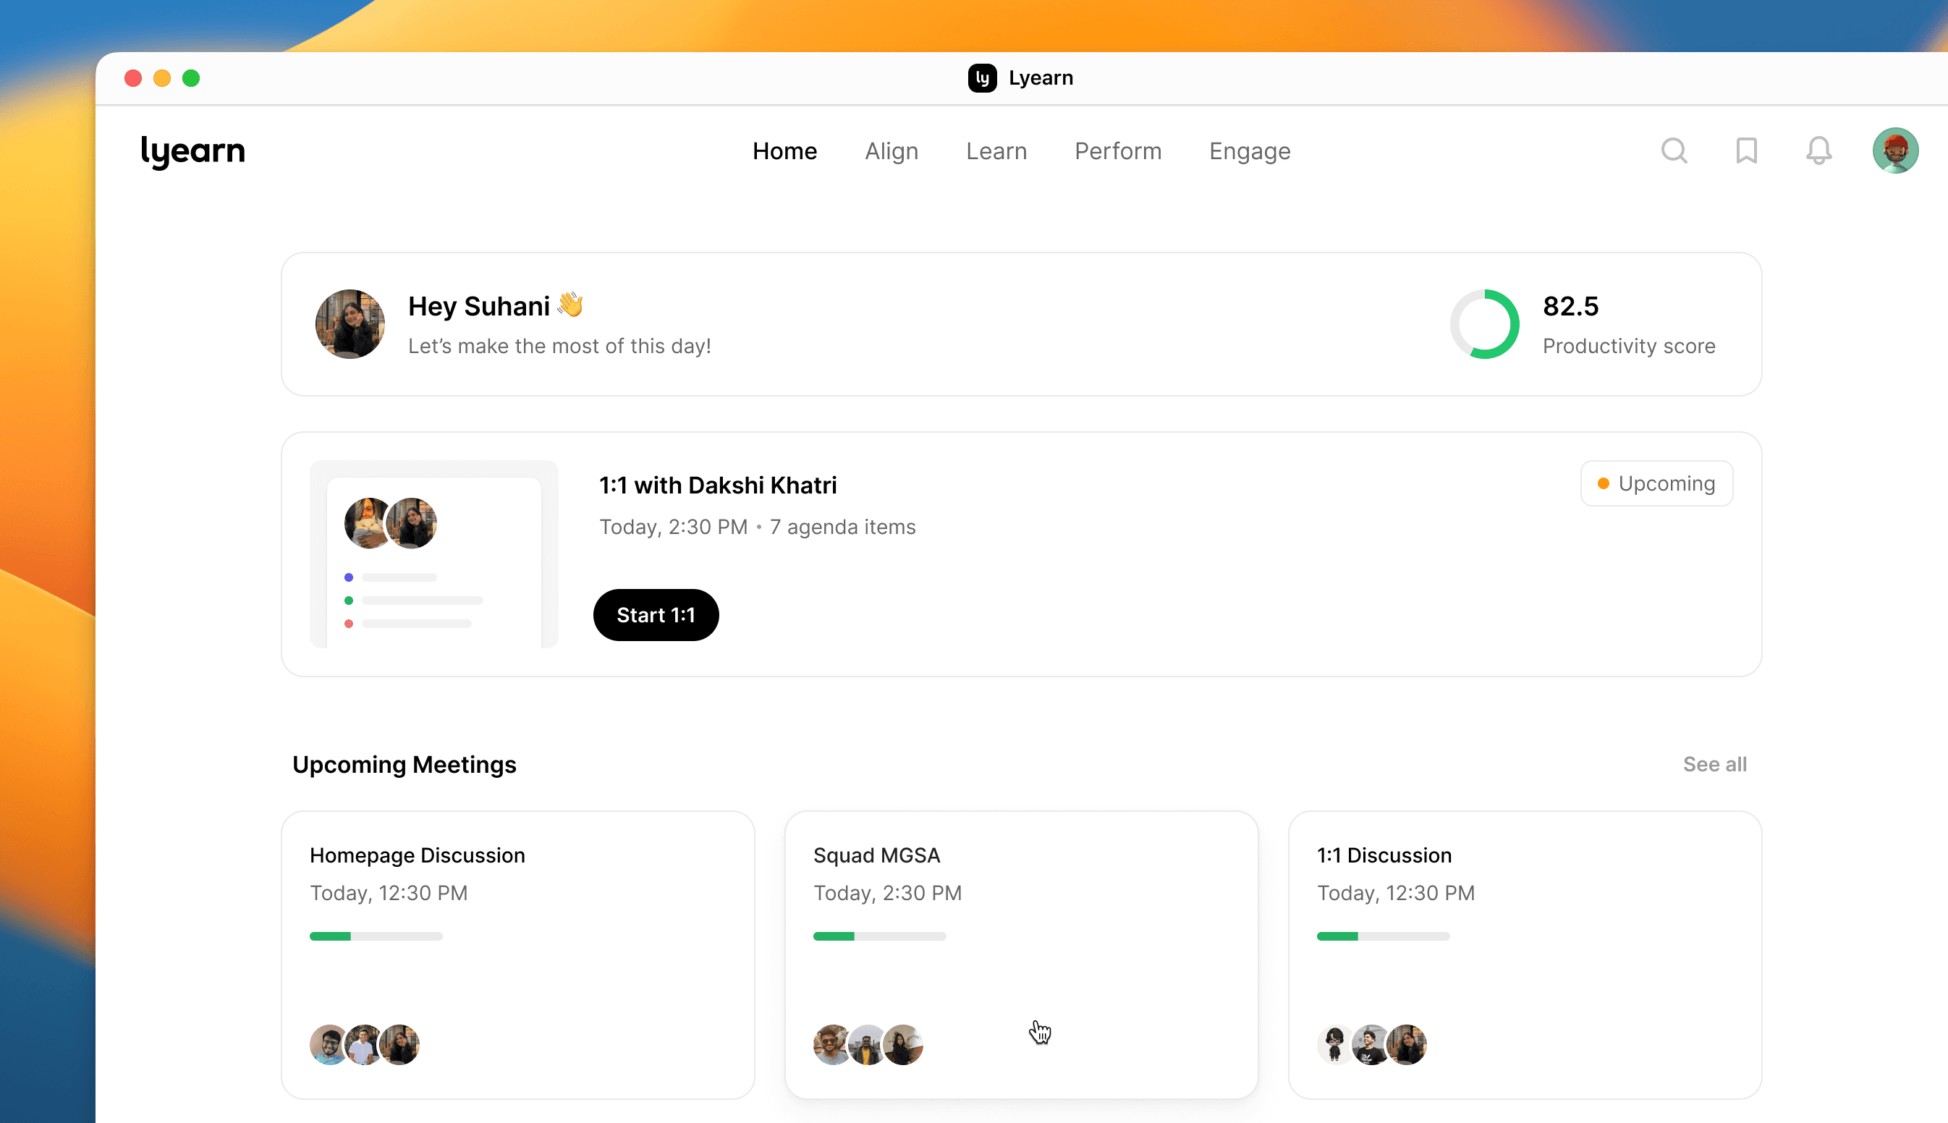Click Squad MGSA progress bar
Image resolution: width=1948 pixels, height=1123 pixels.
coord(879,936)
